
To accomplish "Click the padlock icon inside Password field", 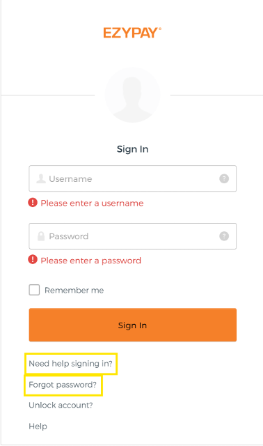I will pyautogui.click(x=41, y=236).
